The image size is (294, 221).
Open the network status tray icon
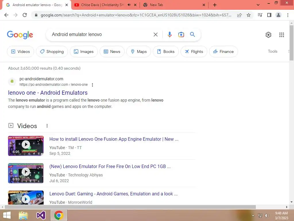click(x=260, y=216)
